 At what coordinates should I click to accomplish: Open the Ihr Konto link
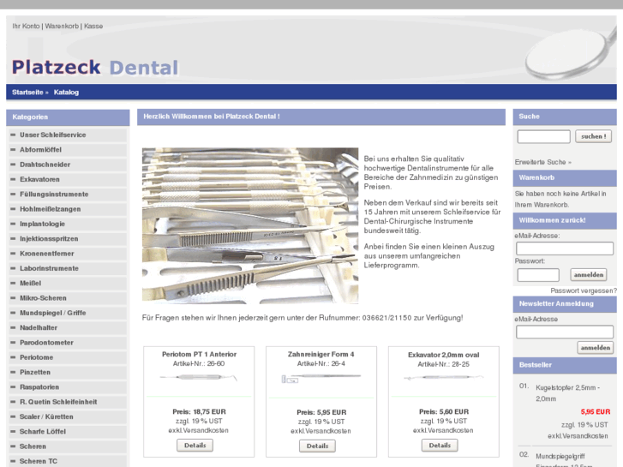tap(26, 27)
